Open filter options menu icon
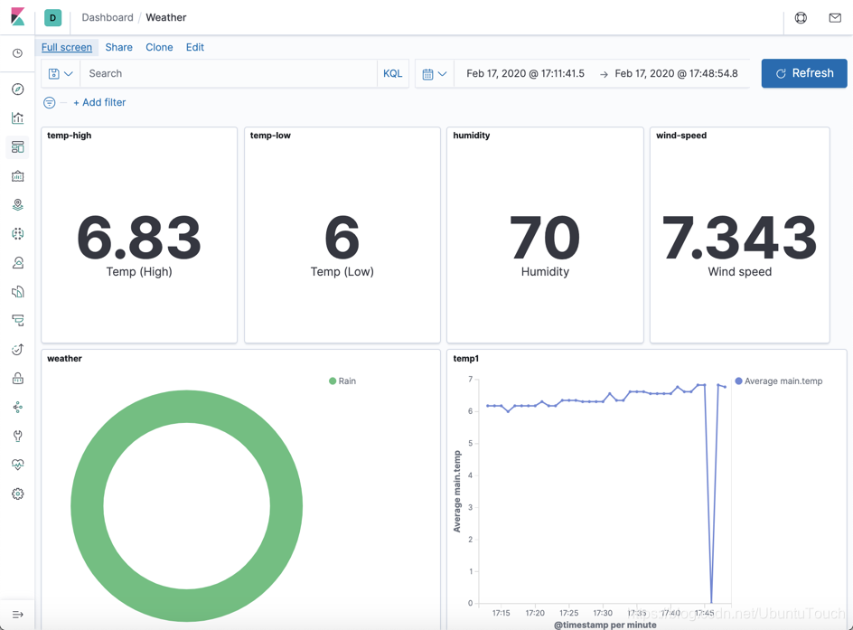 [49, 102]
